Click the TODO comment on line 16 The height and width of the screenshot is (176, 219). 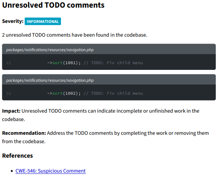(x=113, y=93)
